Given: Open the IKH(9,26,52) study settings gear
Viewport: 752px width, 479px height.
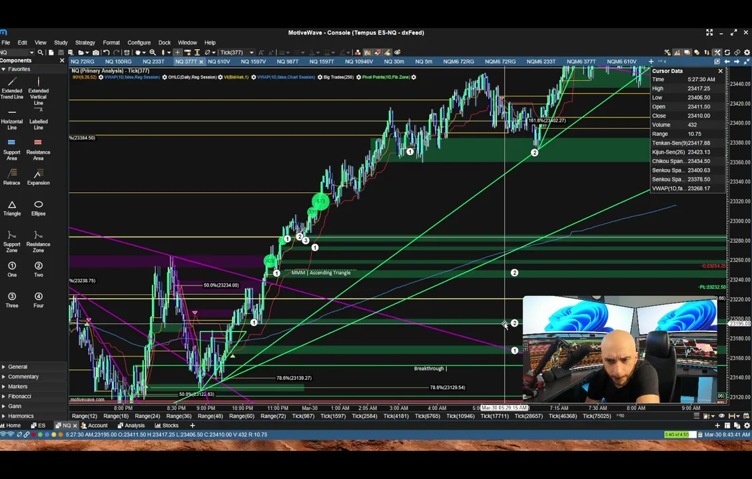Looking at the screenshot, I should pyautogui.click(x=101, y=77).
